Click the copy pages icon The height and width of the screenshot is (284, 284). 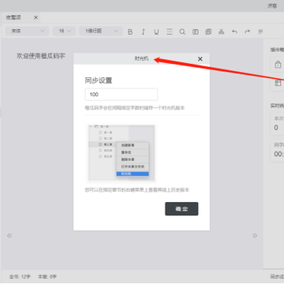coord(208,32)
